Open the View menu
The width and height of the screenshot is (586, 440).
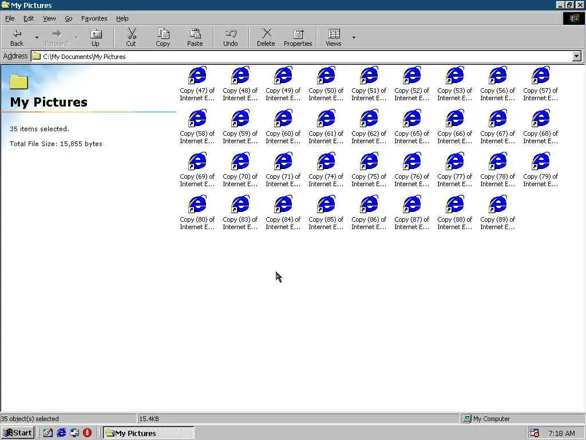(49, 18)
